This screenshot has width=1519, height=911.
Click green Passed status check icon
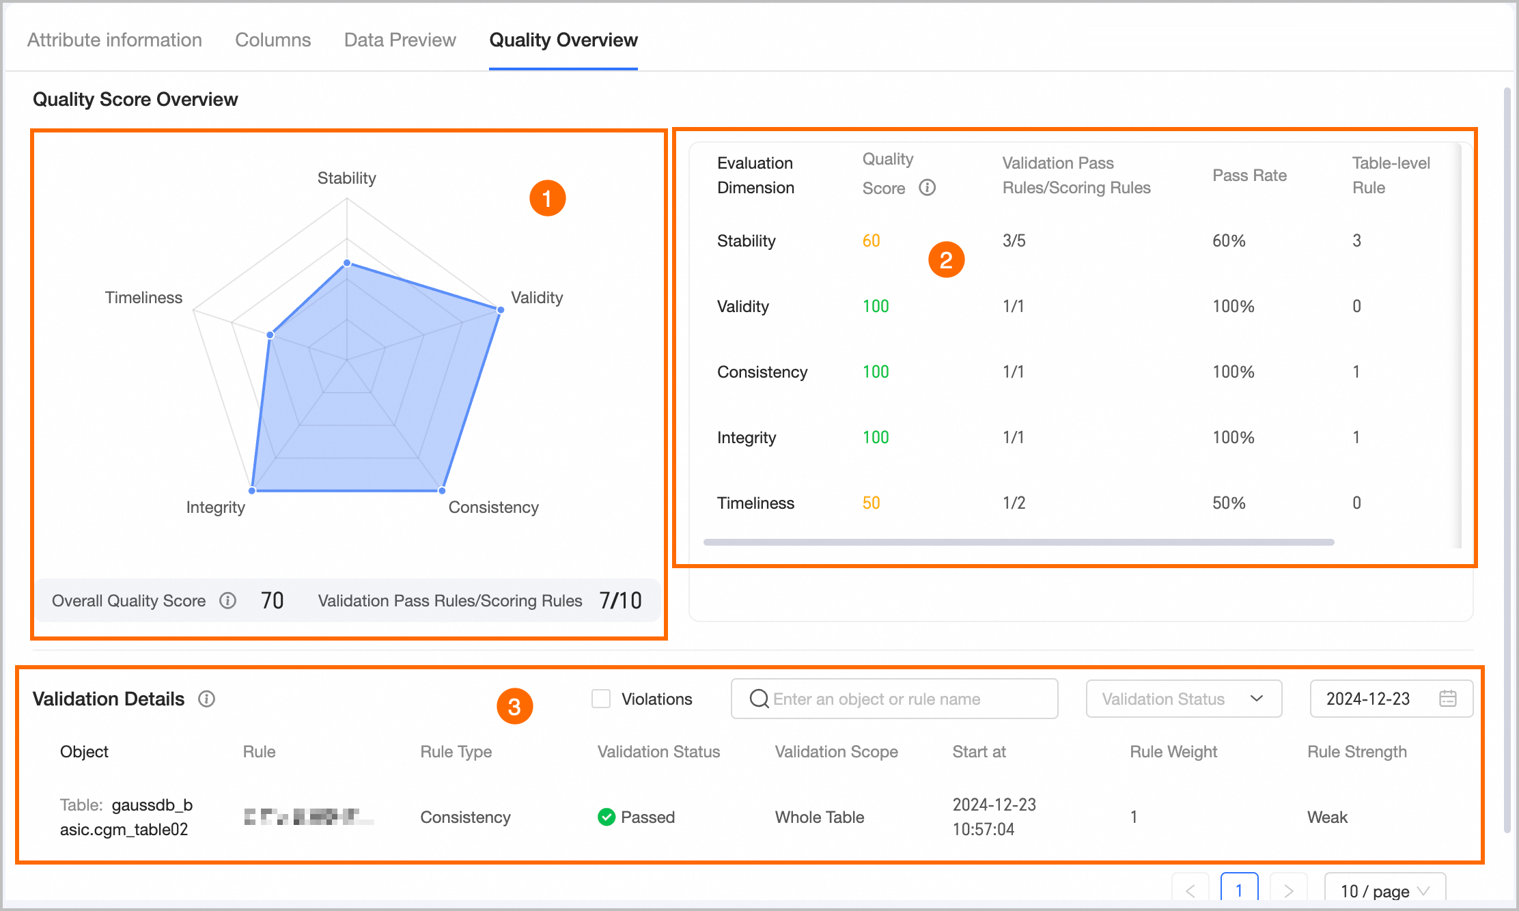click(x=606, y=817)
